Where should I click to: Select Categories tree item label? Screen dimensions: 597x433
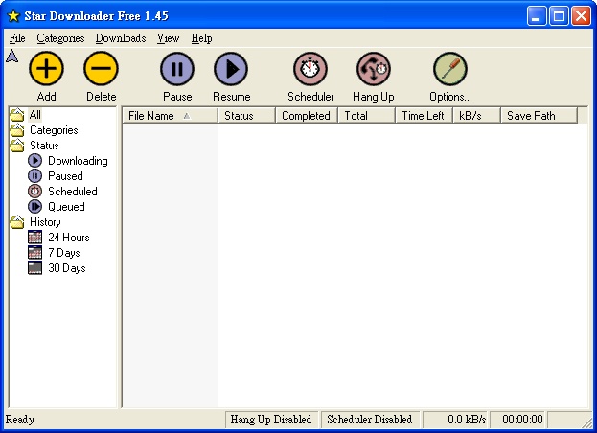pos(54,130)
